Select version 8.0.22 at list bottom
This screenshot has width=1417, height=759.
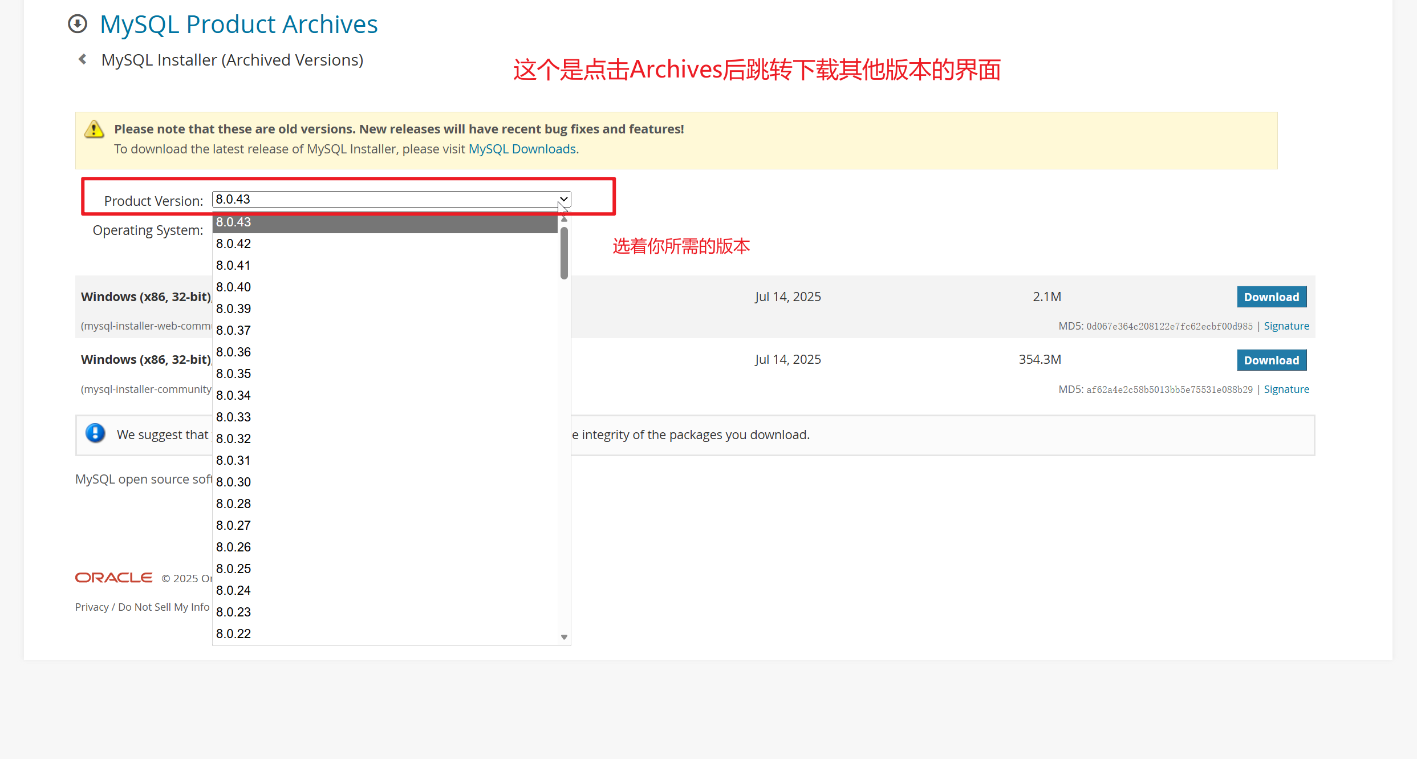click(x=234, y=634)
